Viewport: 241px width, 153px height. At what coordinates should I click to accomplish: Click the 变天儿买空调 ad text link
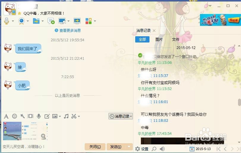(24, 147)
